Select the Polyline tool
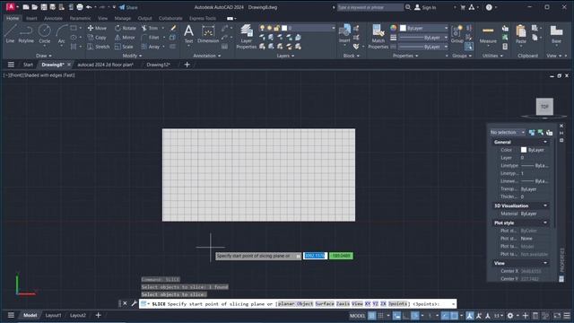The image size is (574, 323). pos(26,34)
